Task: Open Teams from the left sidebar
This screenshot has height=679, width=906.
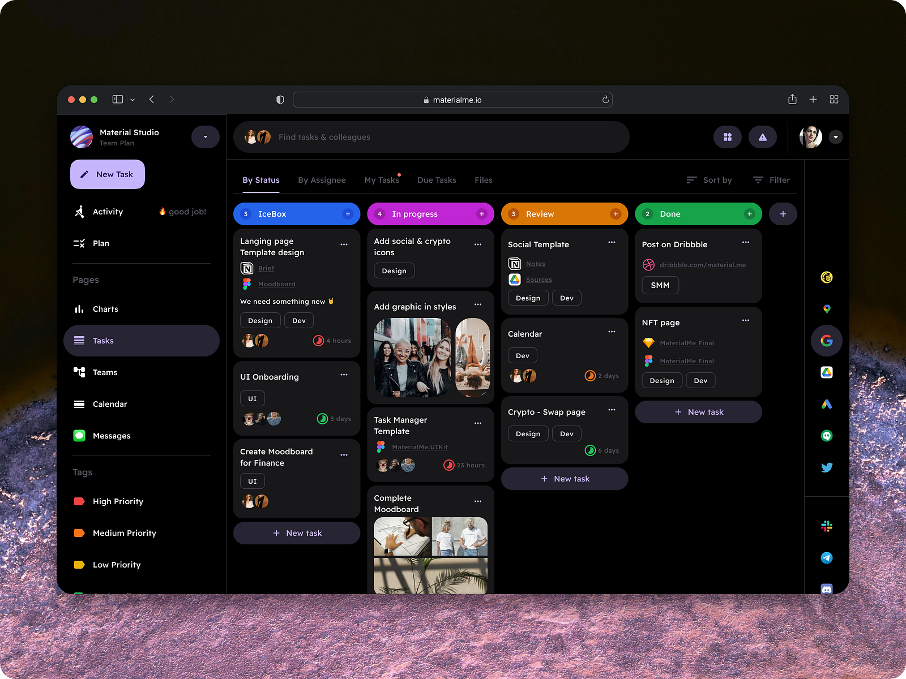Action: (x=104, y=372)
